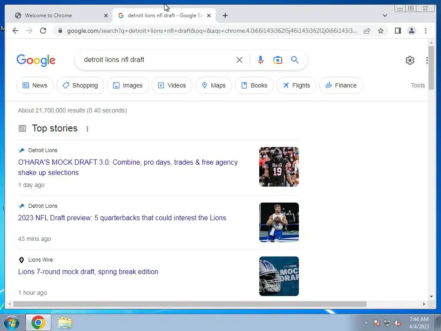Show Flights results
441x331 pixels.
[296, 85]
